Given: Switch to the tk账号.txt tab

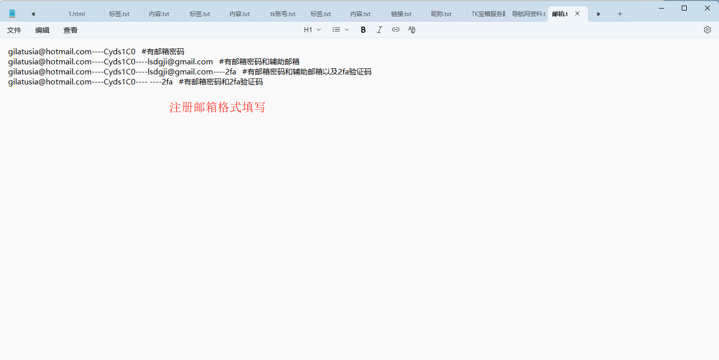Looking at the screenshot, I should click(282, 14).
